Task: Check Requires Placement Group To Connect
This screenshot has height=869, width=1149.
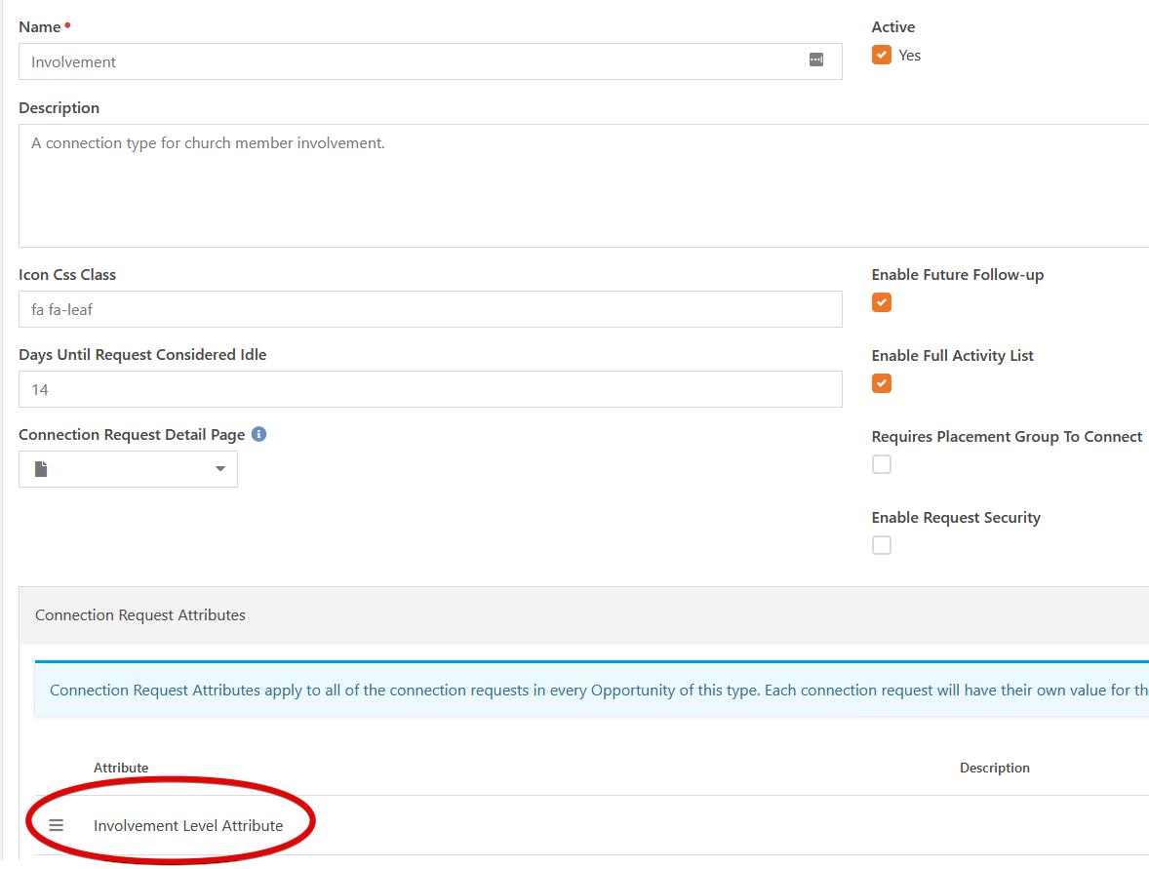Action: (882, 464)
